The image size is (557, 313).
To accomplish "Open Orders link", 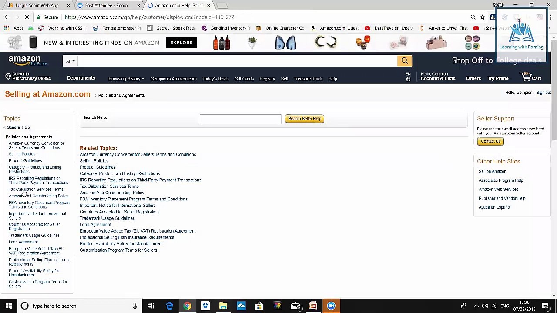I will click(x=473, y=79).
